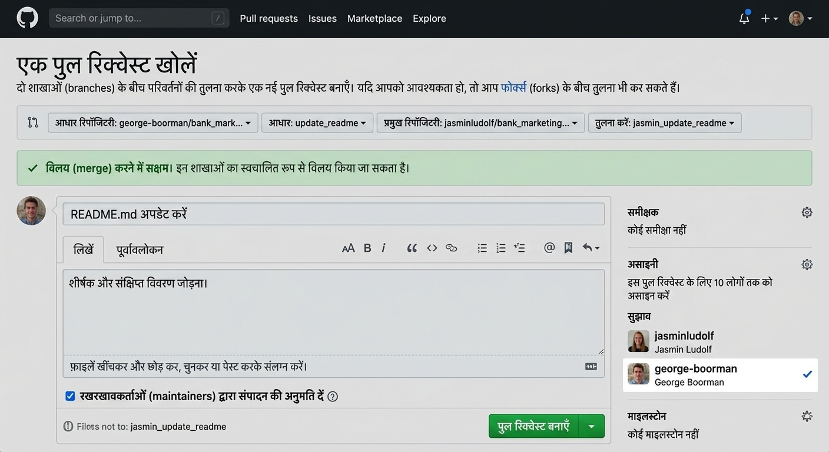Click jasminludolf avatar in suggestions
829x452 pixels.
tap(638, 341)
